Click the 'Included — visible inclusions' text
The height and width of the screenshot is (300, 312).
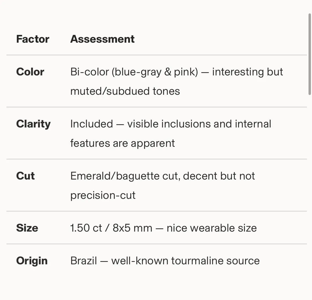141,124
